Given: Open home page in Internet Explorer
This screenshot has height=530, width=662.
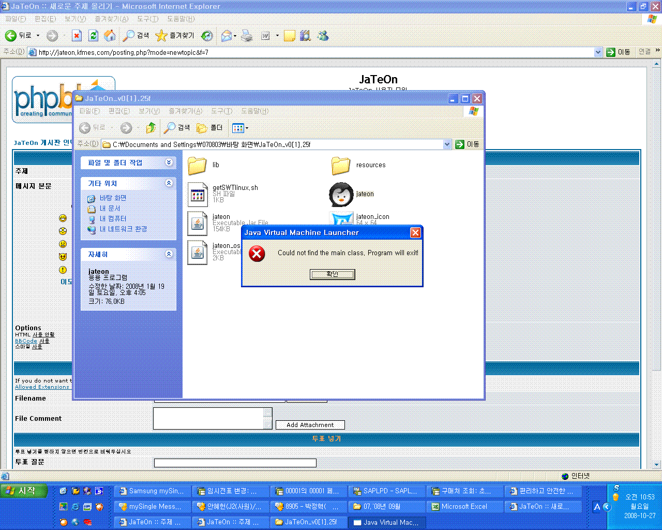Looking at the screenshot, I should (x=110, y=35).
